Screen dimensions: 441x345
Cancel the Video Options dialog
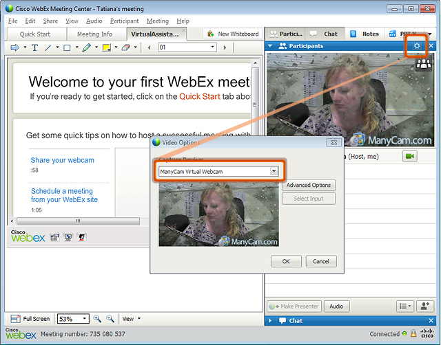[321, 261]
